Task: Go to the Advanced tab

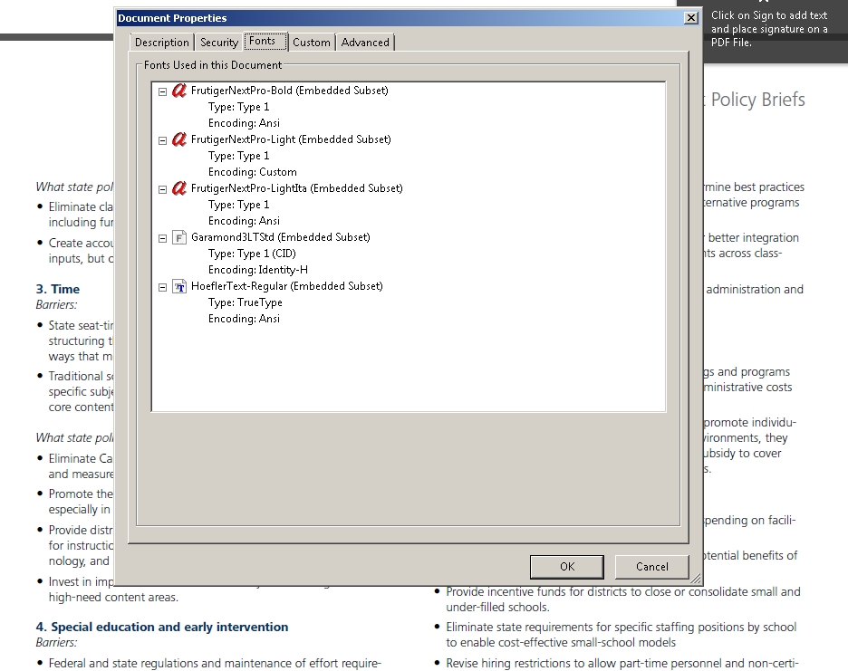Action: click(365, 43)
